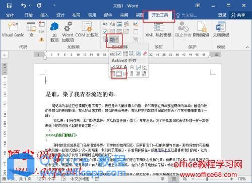This screenshot has width=252, height=183.
Task: Insert a legacy text form field
Action: click(112, 54)
